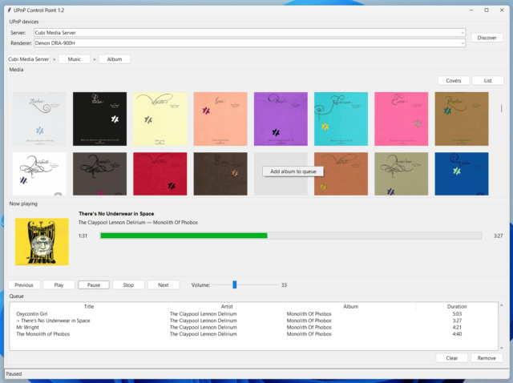
Task: Click the Pause button
Action: (94, 285)
